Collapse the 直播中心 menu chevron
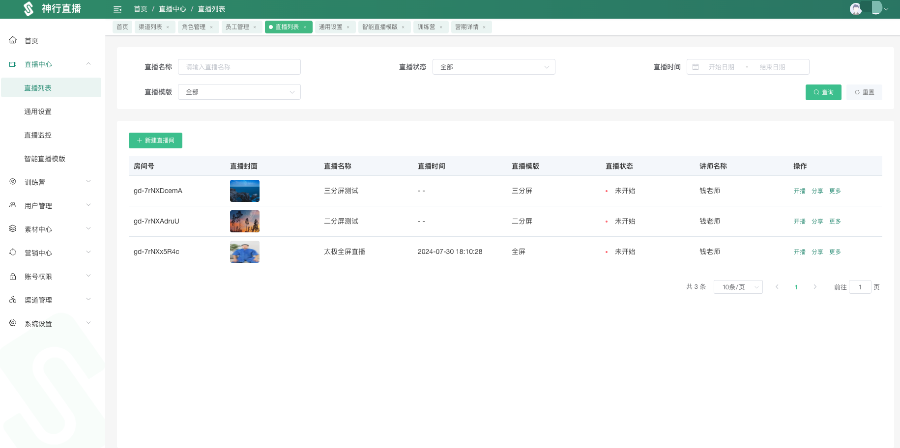This screenshot has height=448, width=900. 88,64
